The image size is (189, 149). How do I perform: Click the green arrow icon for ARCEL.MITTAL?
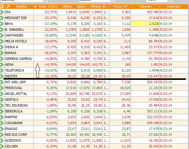pos(2,94)
